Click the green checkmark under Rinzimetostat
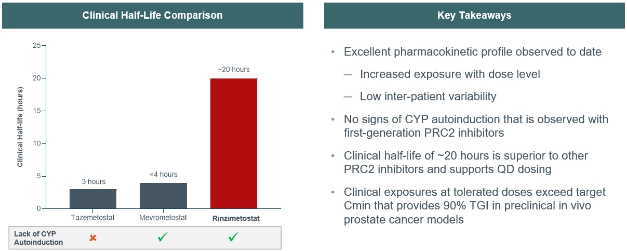The width and height of the screenshot is (627, 251). coord(233,237)
